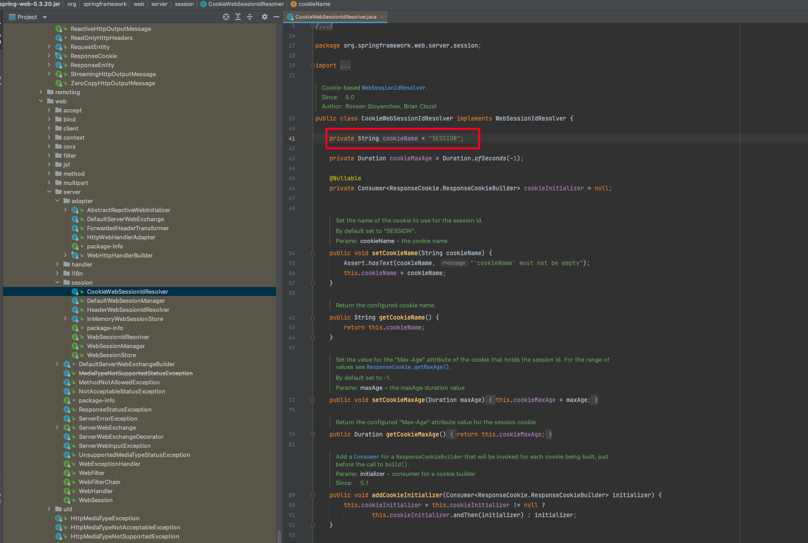Select DefaultWebSessionManager in project tree
The image size is (808, 543).
tap(126, 301)
